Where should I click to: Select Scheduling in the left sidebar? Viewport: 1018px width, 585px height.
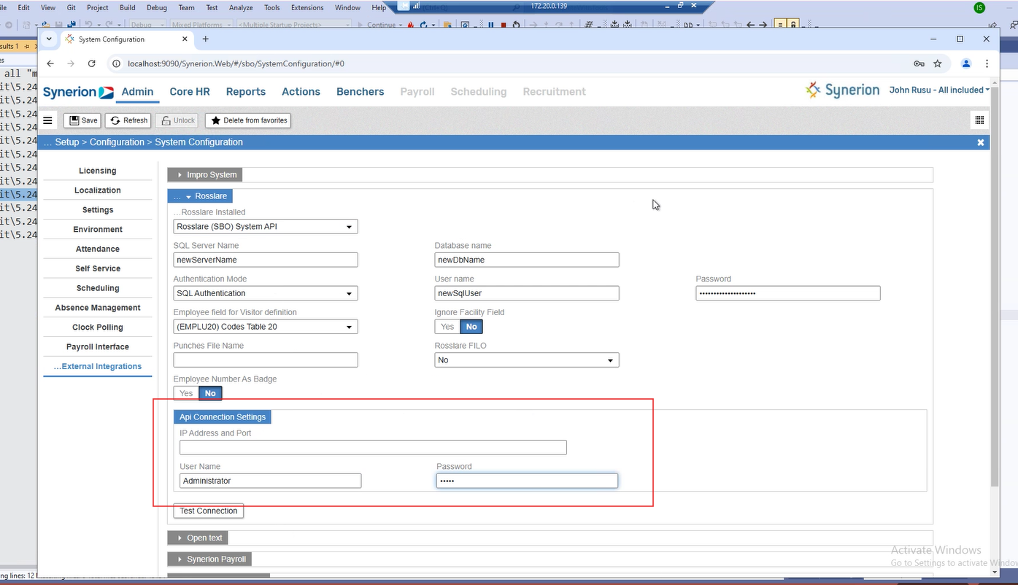[x=98, y=289]
